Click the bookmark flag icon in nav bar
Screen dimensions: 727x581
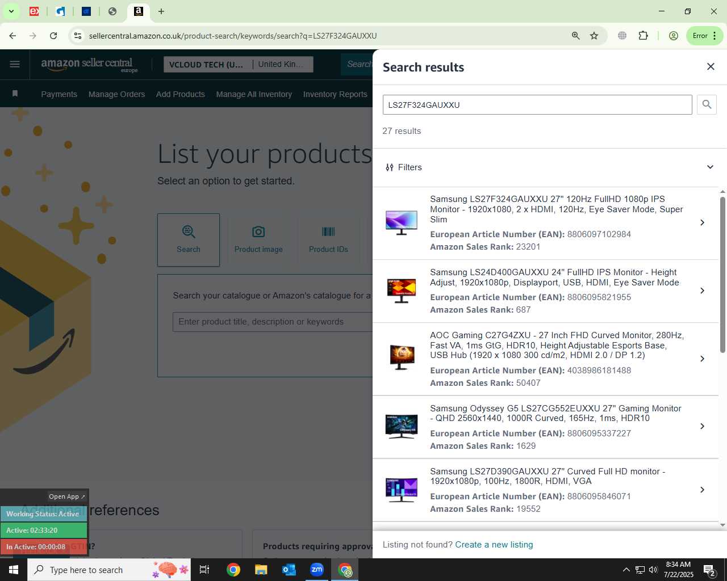click(x=15, y=94)
